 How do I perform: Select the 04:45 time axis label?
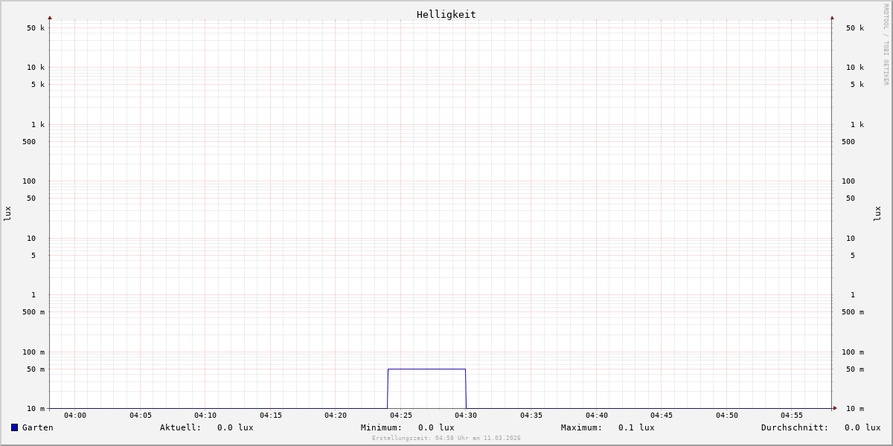[662, 416]
